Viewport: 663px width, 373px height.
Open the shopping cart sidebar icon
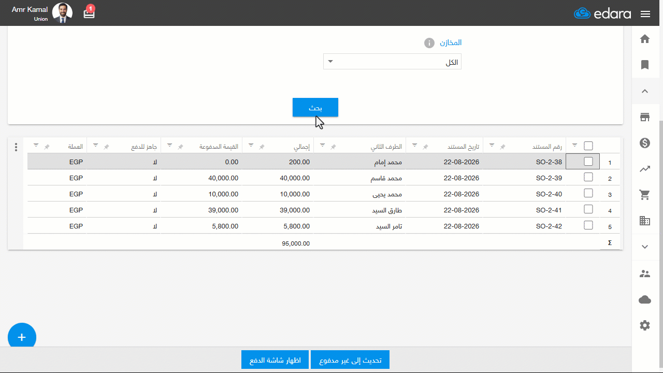pyautogui.click(x=645, y=195)
